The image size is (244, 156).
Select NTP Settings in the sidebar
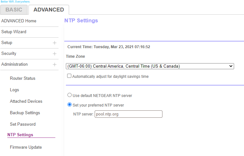20,135
